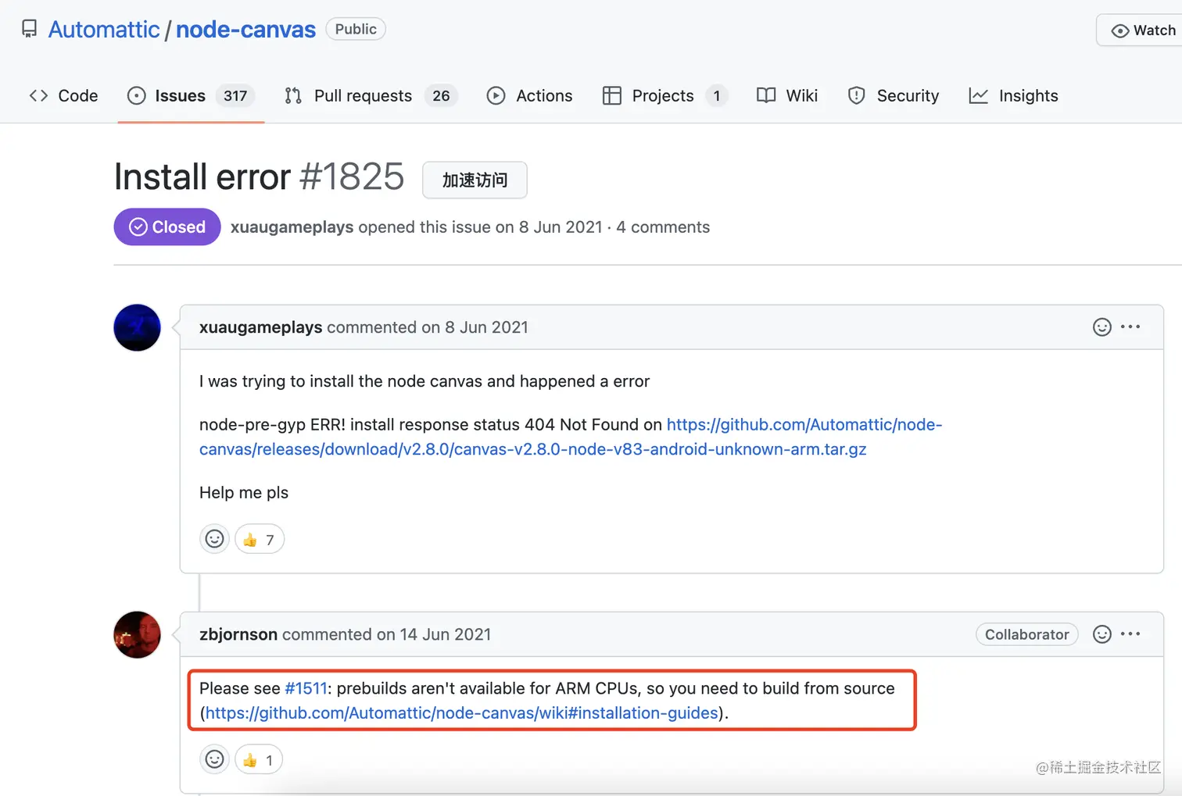Open the Pull requests tab
Image resolution: width=1182 pixels, height=796 pixels.
click(x=371, y=95)
